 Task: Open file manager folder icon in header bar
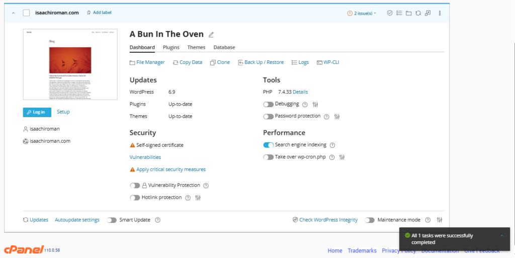coord(408,13)
